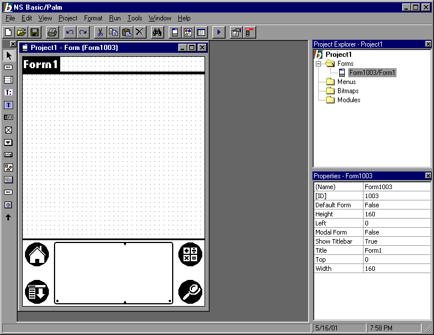
Task: Open the Tools menu
Action: tap(135, 18)
